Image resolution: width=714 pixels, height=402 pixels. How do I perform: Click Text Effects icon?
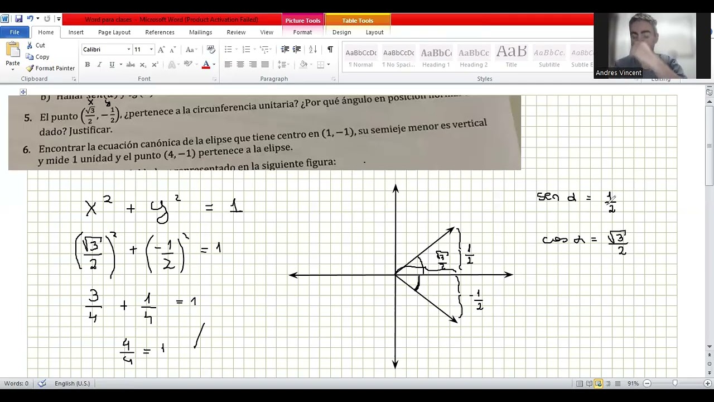pyautogui.click(x=173, y=65)
